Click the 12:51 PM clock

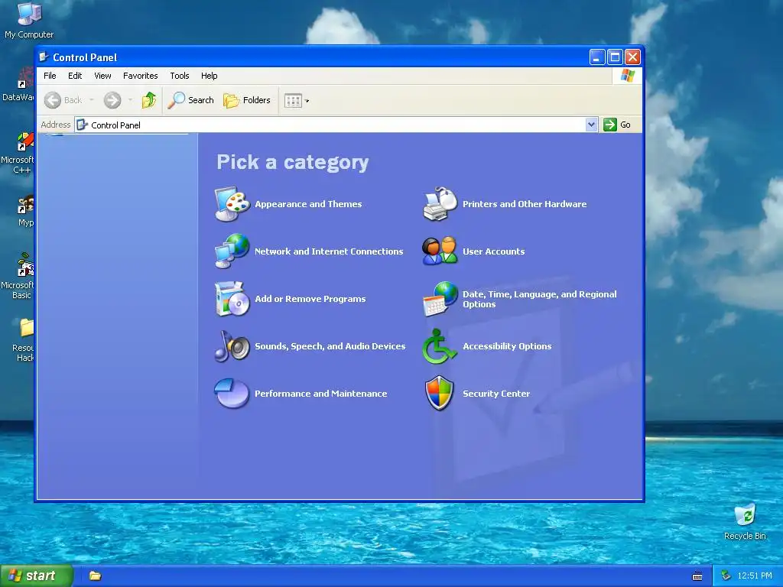(755, 576)
